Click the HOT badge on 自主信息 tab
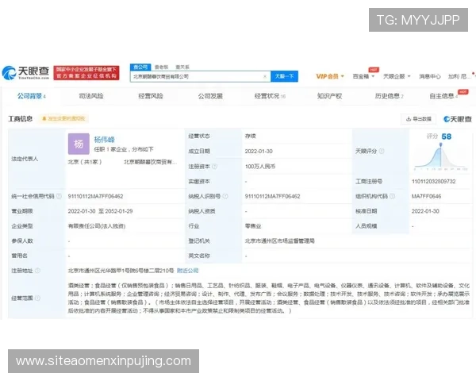This screenshot has width=476, height=381. click(x=463, y=92)
